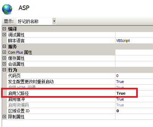
Task: Click the 编译 category header
Action: (x=12, y=29)
